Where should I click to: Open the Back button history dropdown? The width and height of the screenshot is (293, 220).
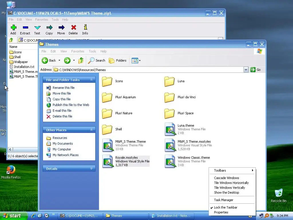(x=60, y=60)
